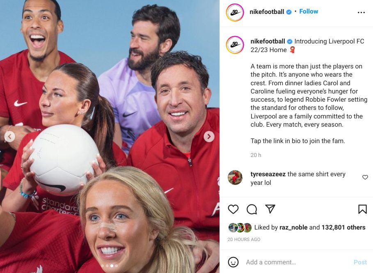
Task: Open the tyreseazeez commenter profile
Action: (x=268, y=174)
